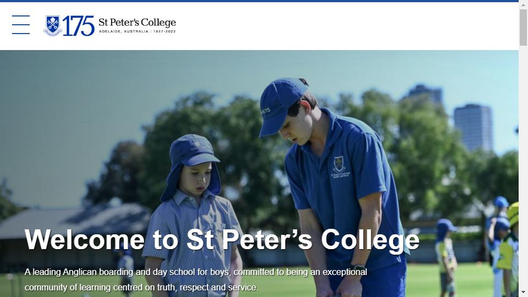The height and width of the screenshot is (297, 528).
Task: Open the hamburger navigation menu
Action: (x=21, y=25)
